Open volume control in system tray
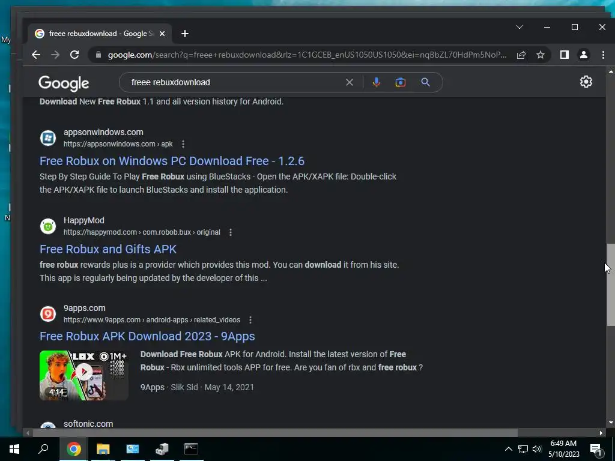This screenshot has width=615, height=461. coord(537,449)
